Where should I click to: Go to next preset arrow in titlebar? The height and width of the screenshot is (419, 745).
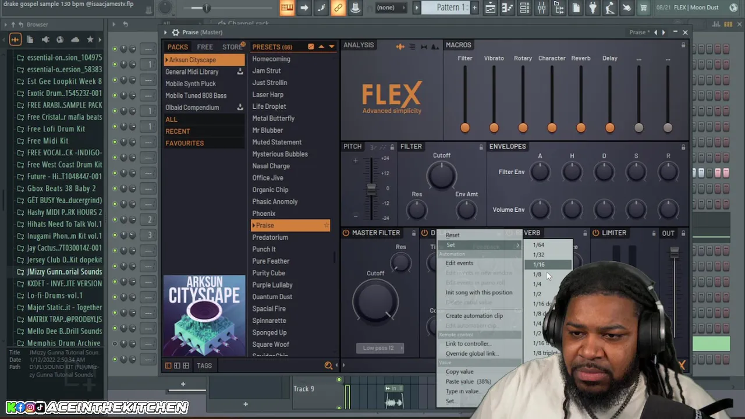[x=663, y=32]
